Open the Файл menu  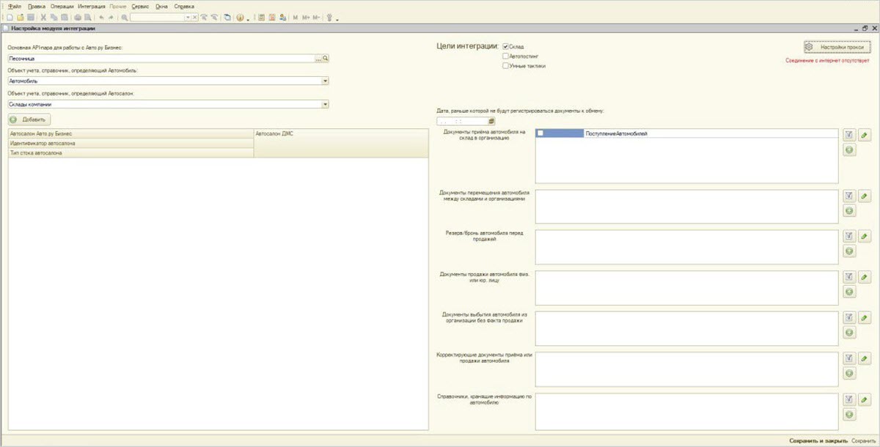pyautogui.click(x=14, y=6)
